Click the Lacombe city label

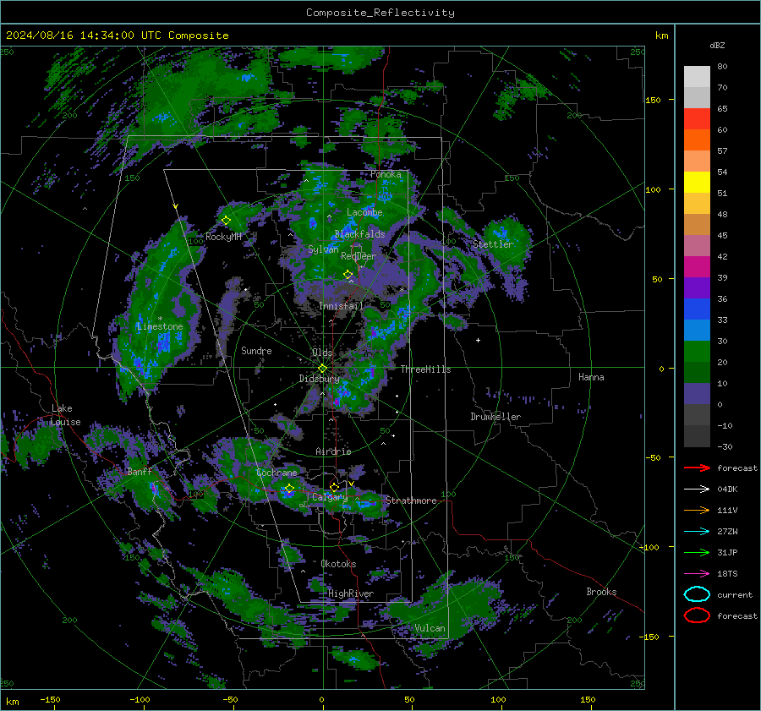click(364, 212)
